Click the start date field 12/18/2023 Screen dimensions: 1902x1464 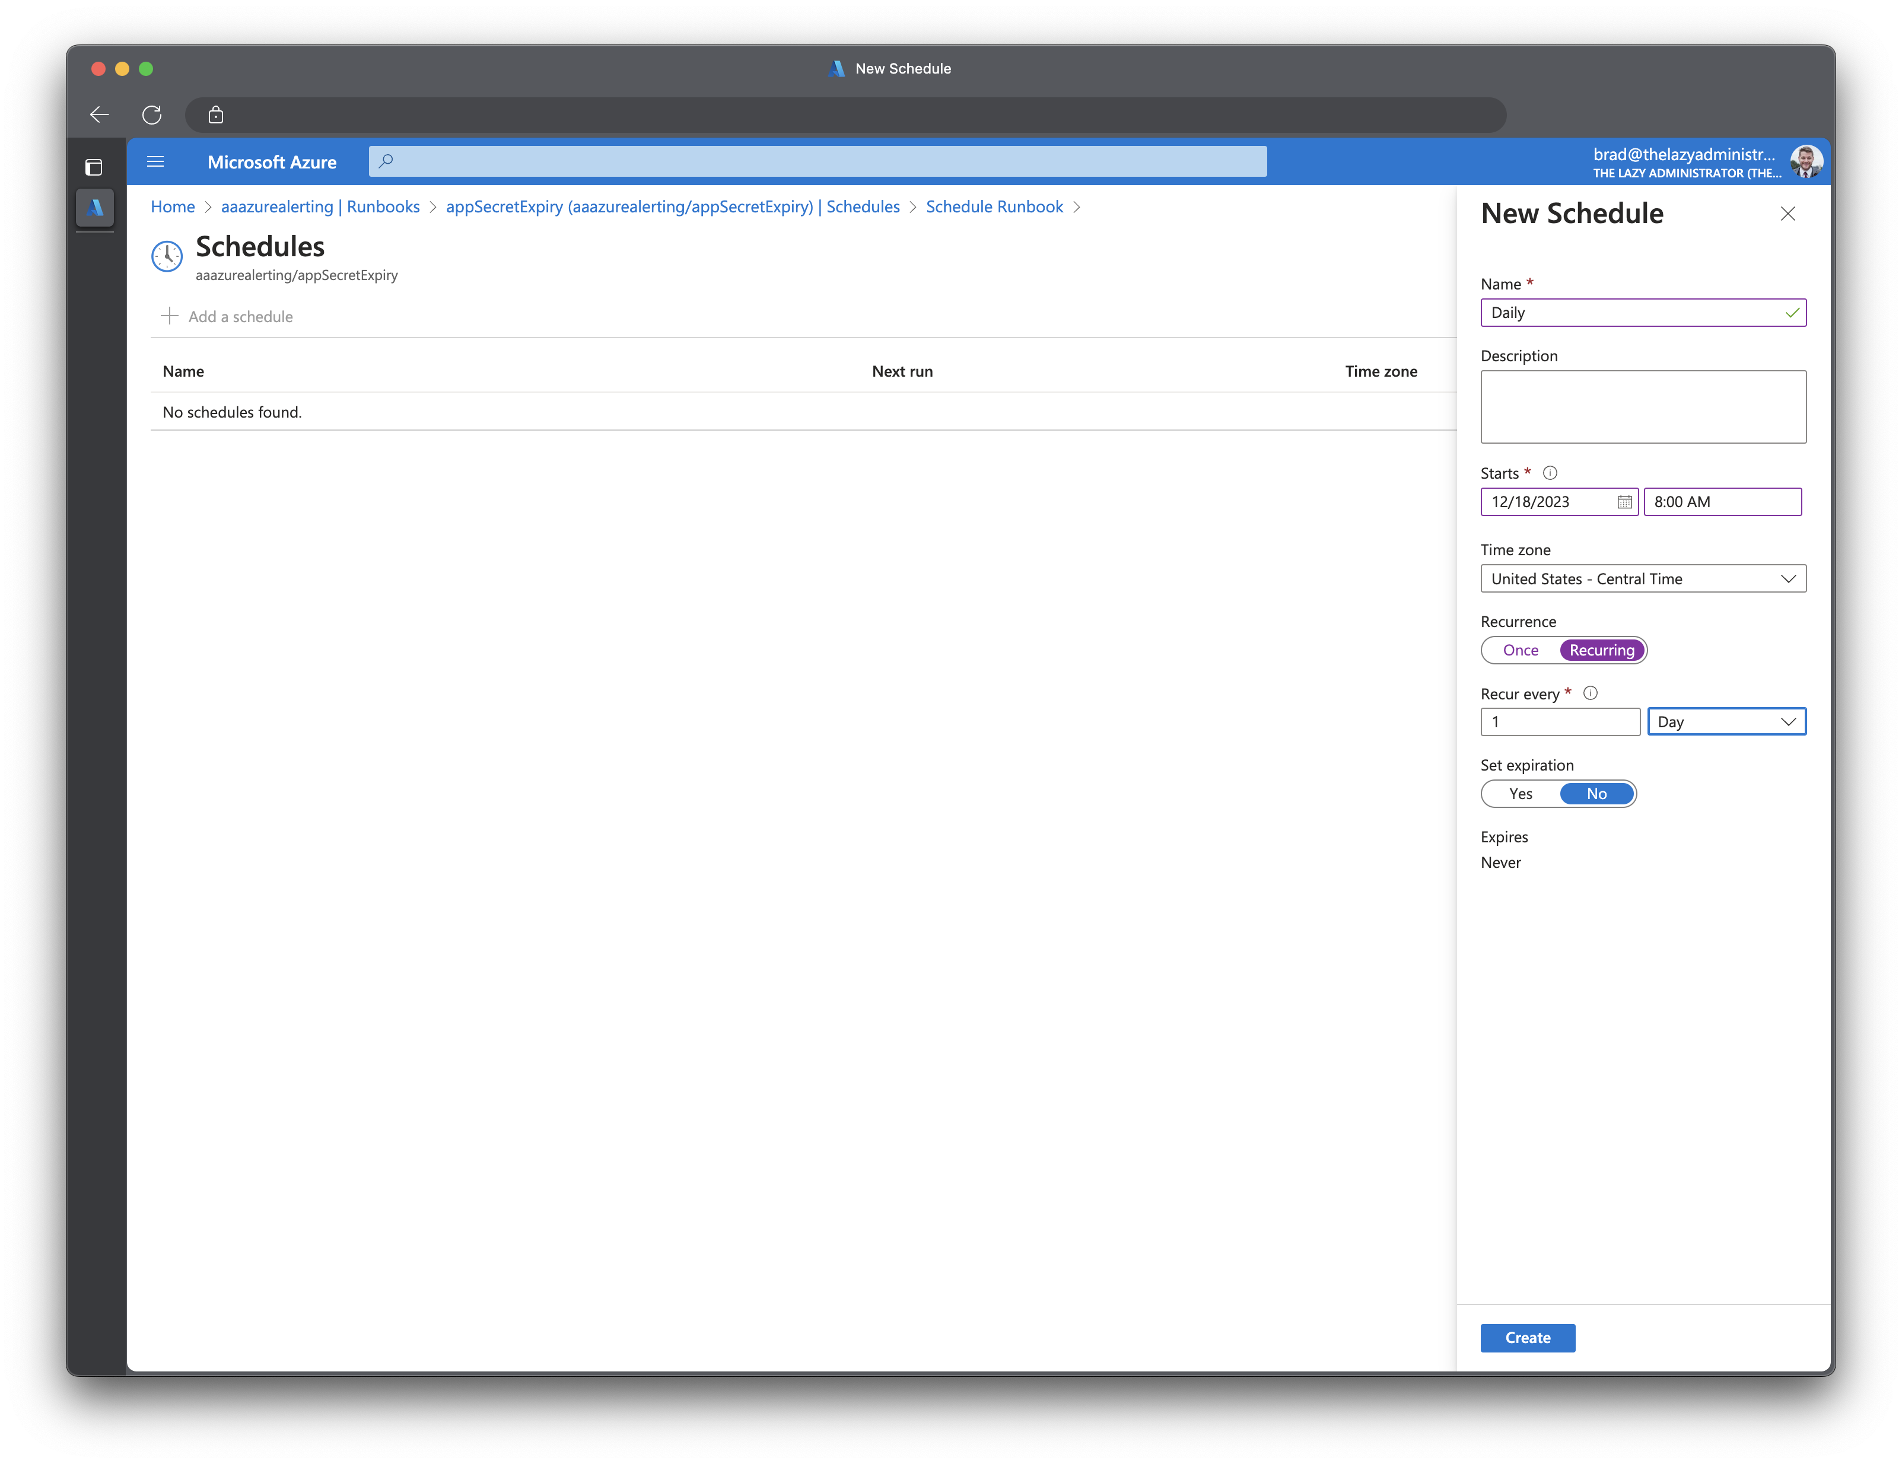[1559, 502]
